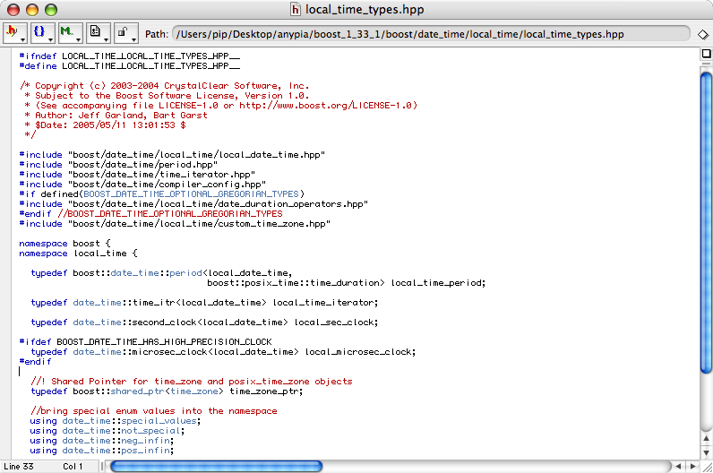Click the using date_time::not_special line
The width and height of the screenshot is (713, 473).
(107, 431)
